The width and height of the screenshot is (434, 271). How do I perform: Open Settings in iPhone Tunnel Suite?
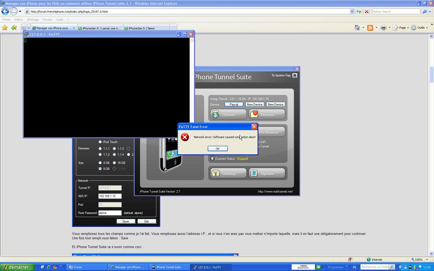coord(228,173)
